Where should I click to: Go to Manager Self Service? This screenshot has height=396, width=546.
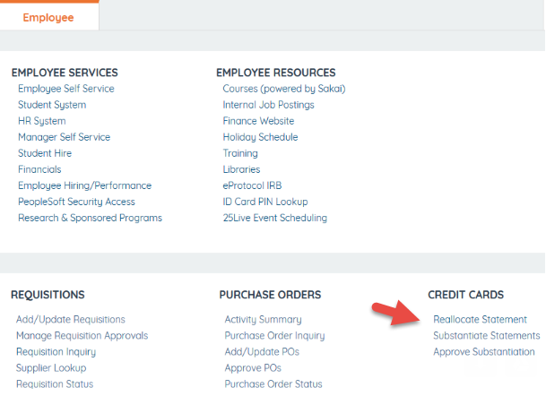coord(64,137)
